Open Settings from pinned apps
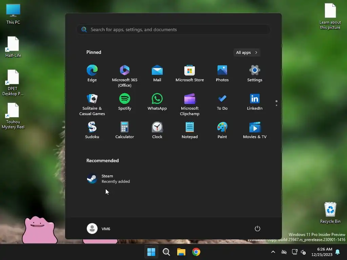The width and height of the screenshot is (347, 260). click(x=255, y=73)
